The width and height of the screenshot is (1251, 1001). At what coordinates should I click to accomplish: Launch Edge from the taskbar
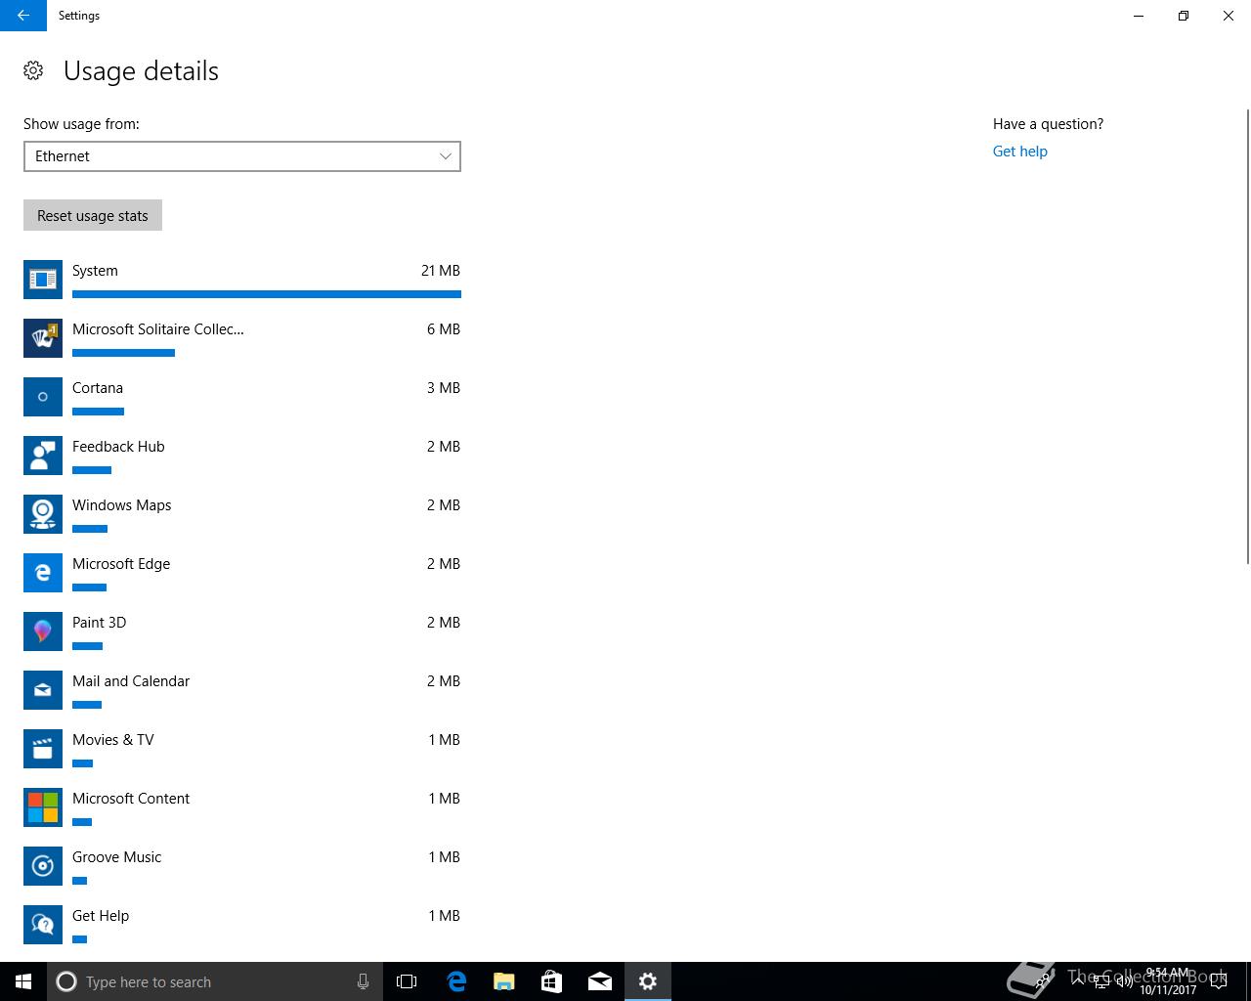455,981
